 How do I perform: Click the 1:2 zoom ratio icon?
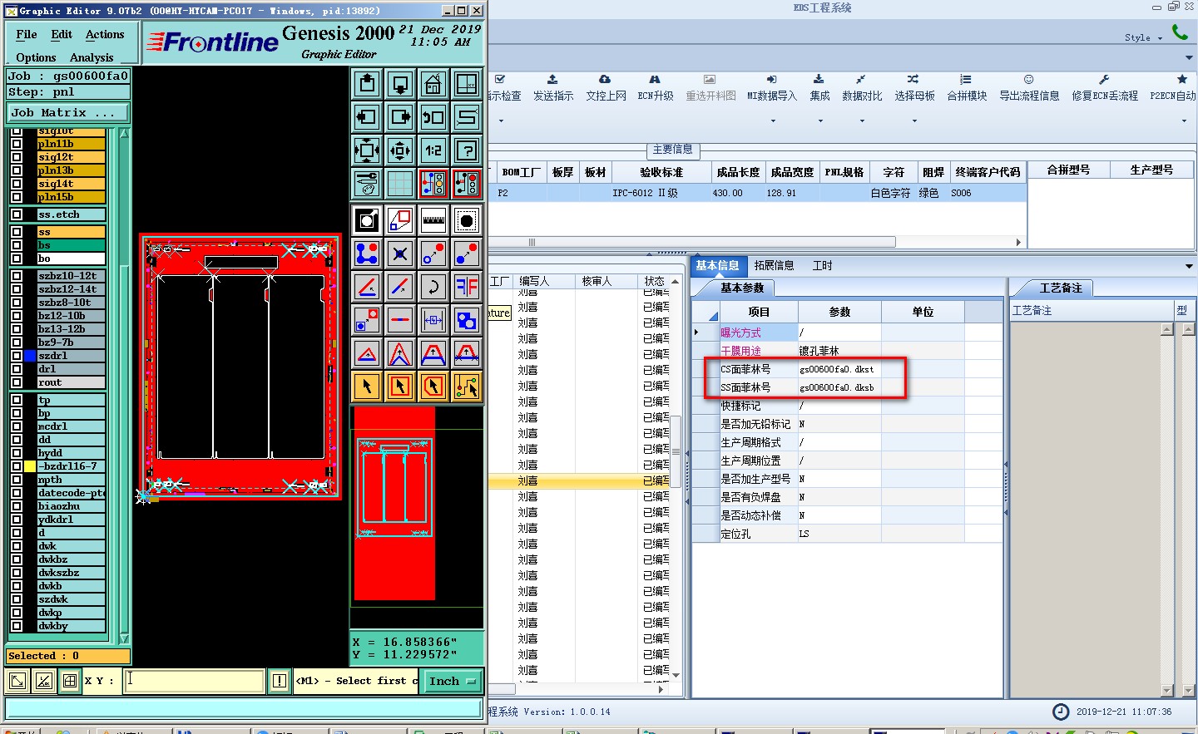[433, 150]
